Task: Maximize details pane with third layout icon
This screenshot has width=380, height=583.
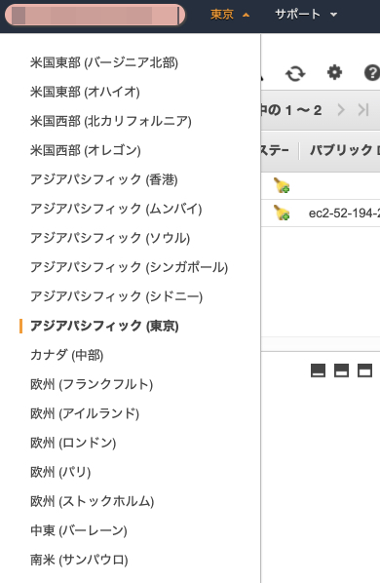Action: coord(364,370)
